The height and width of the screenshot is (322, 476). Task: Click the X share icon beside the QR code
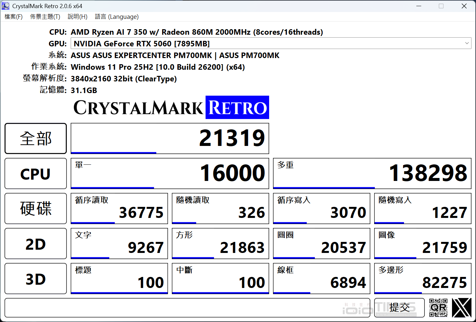click(462, 307)
